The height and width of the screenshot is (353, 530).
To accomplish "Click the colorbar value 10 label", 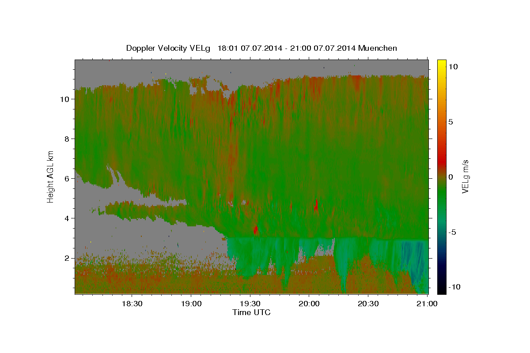I will point(453,67).
